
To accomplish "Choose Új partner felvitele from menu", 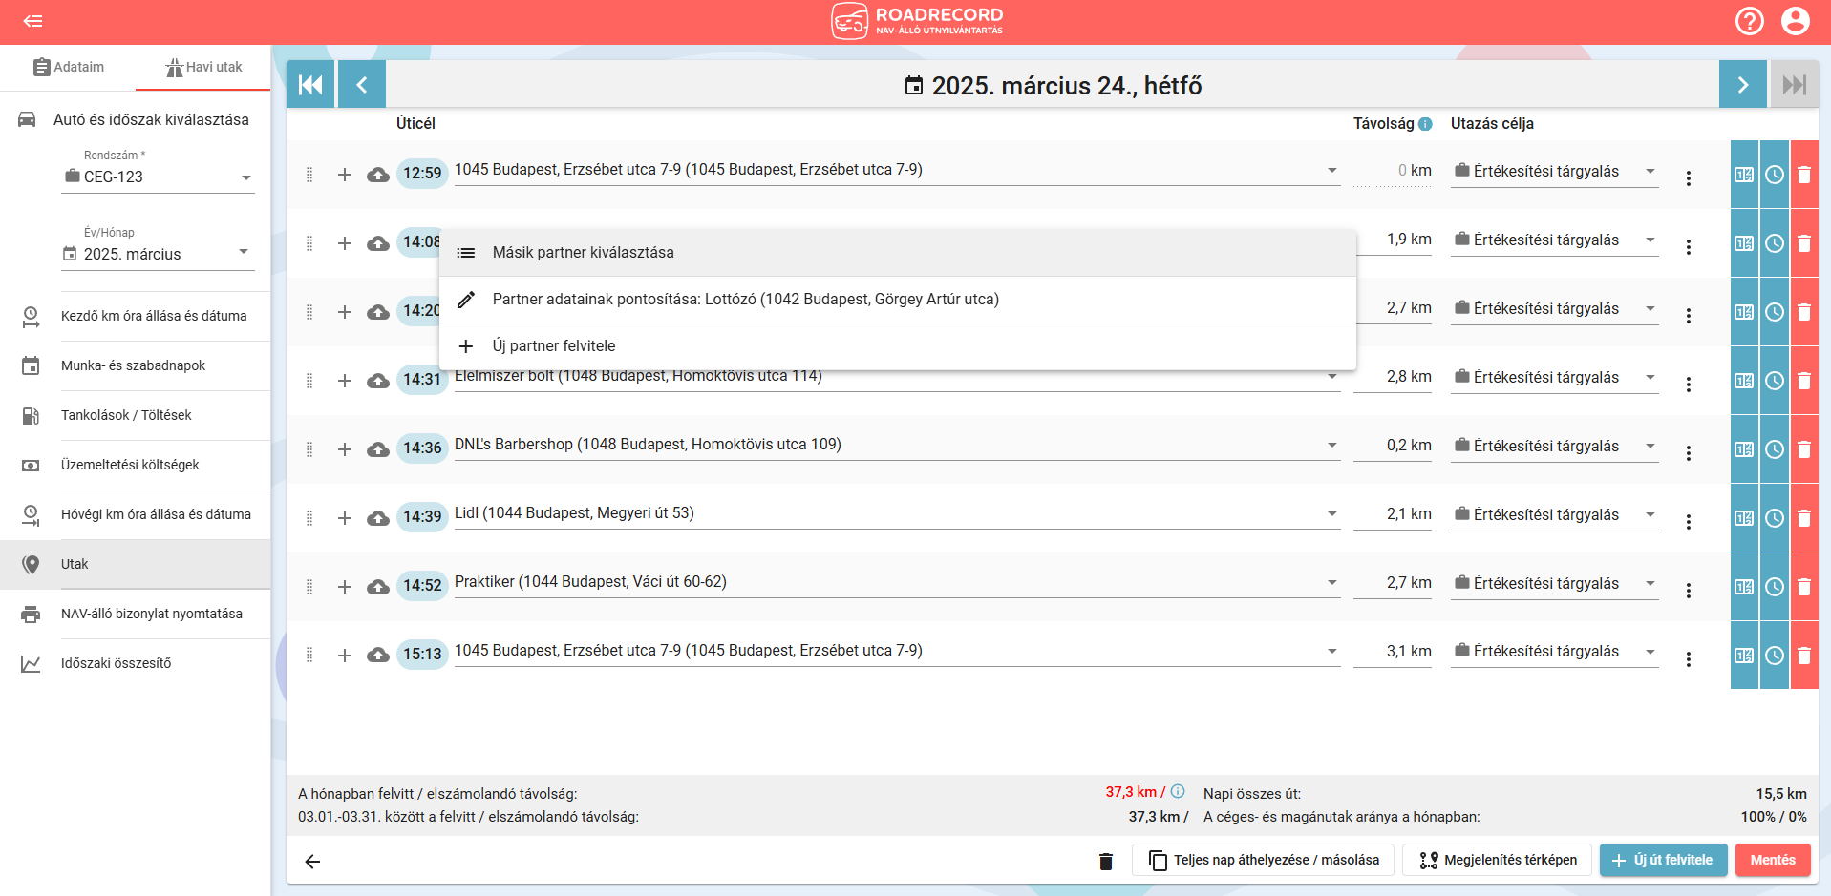I will coord(553,346).
